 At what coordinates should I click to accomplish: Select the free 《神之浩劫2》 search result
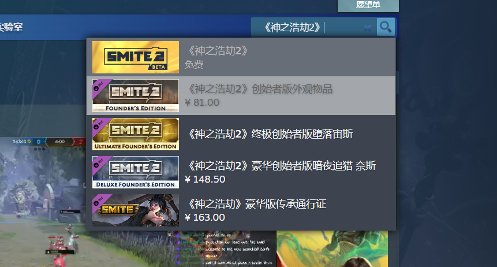click(241, 57)
